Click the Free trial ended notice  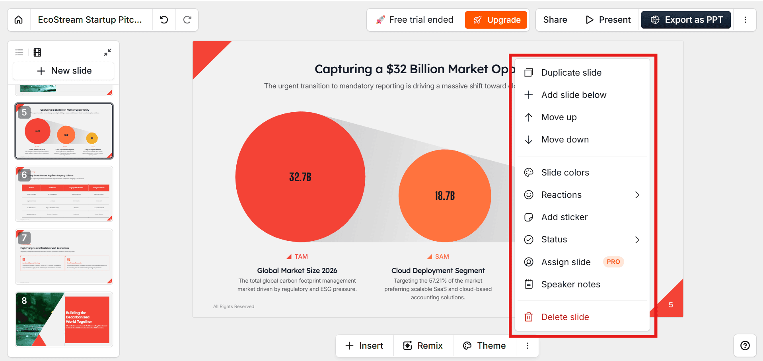(415, 20)
